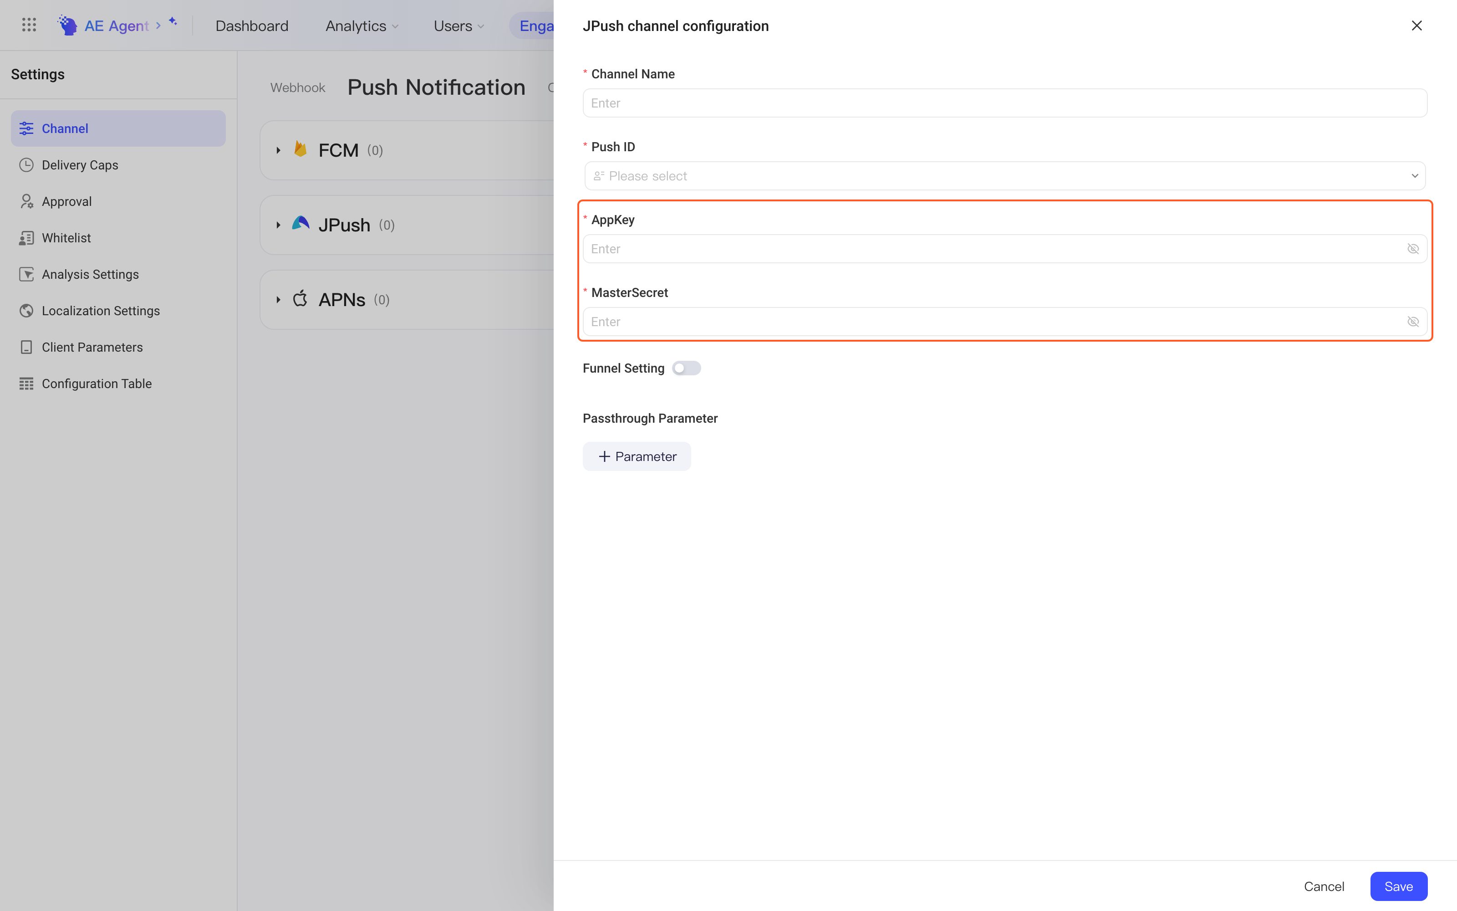The image size is (1457, 911).
Task: Click the Approval user icon
Action: point(26,201)
